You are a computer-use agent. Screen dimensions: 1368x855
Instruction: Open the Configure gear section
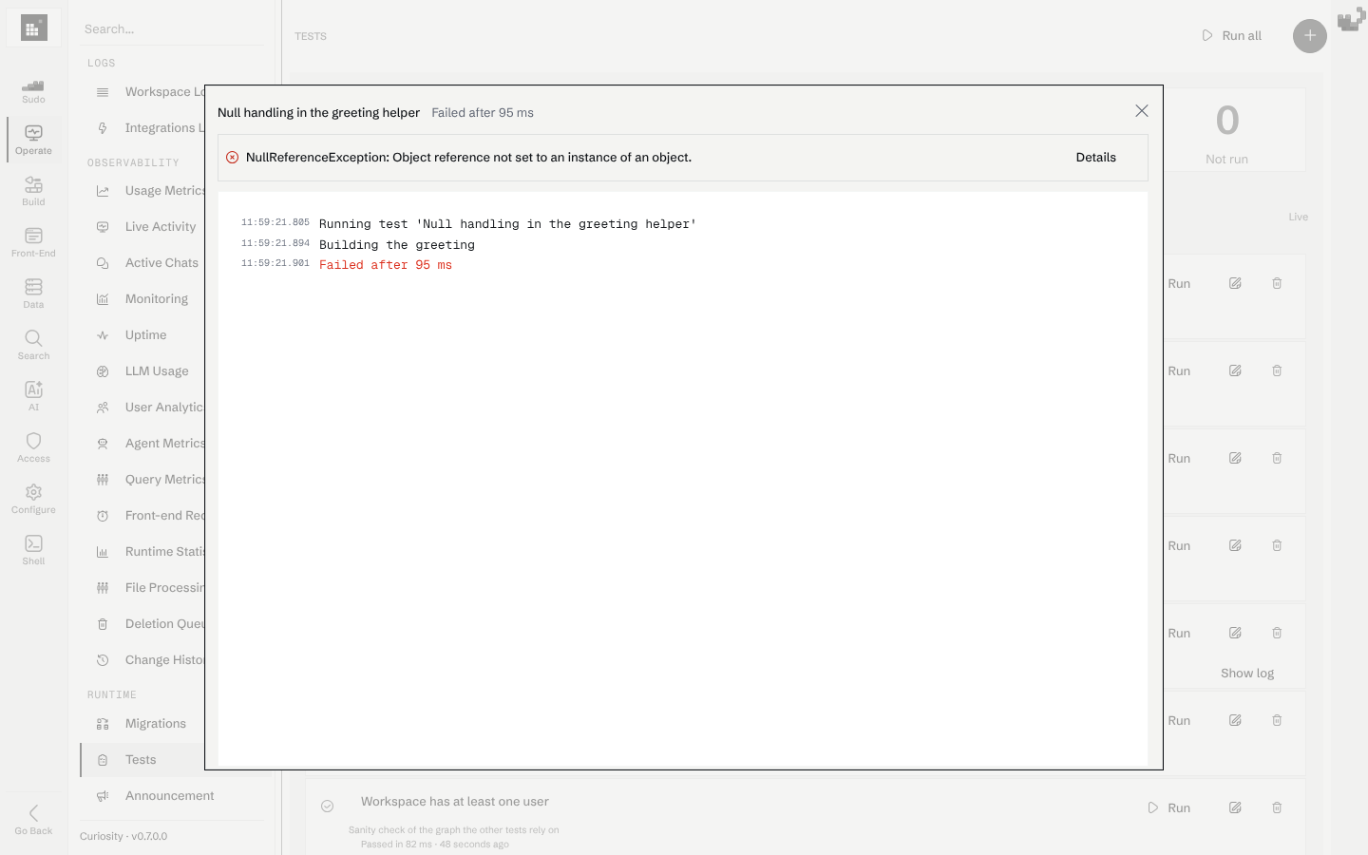(x=33, y=499)
